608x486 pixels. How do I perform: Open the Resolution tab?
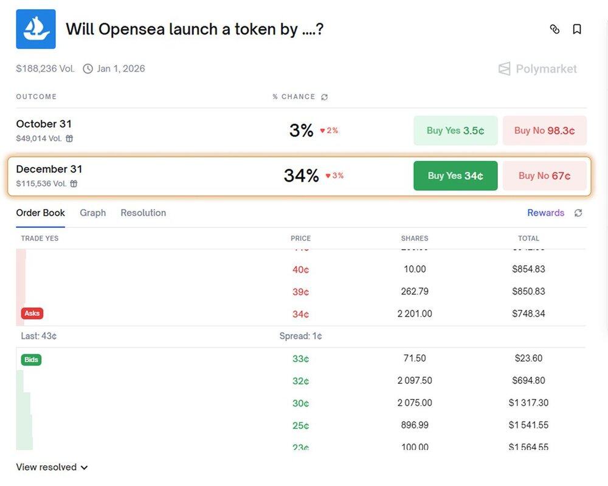(x=143, y=213)
